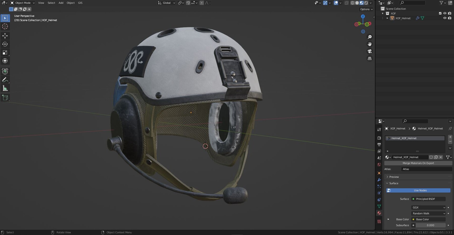Hide XOF_Helmet in the viewport

(445, 18)
